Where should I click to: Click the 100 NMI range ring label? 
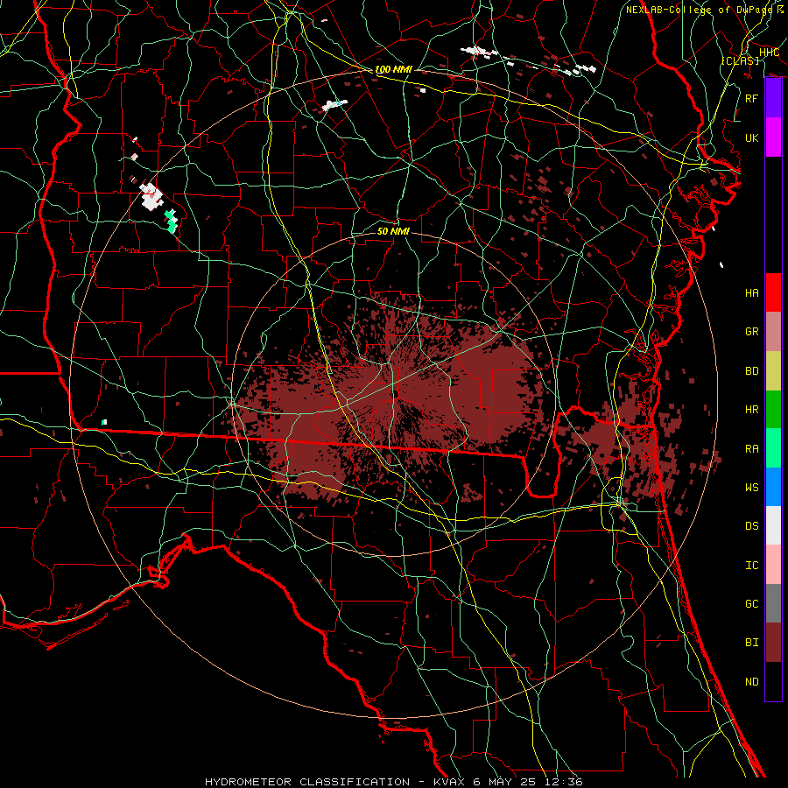393,69
